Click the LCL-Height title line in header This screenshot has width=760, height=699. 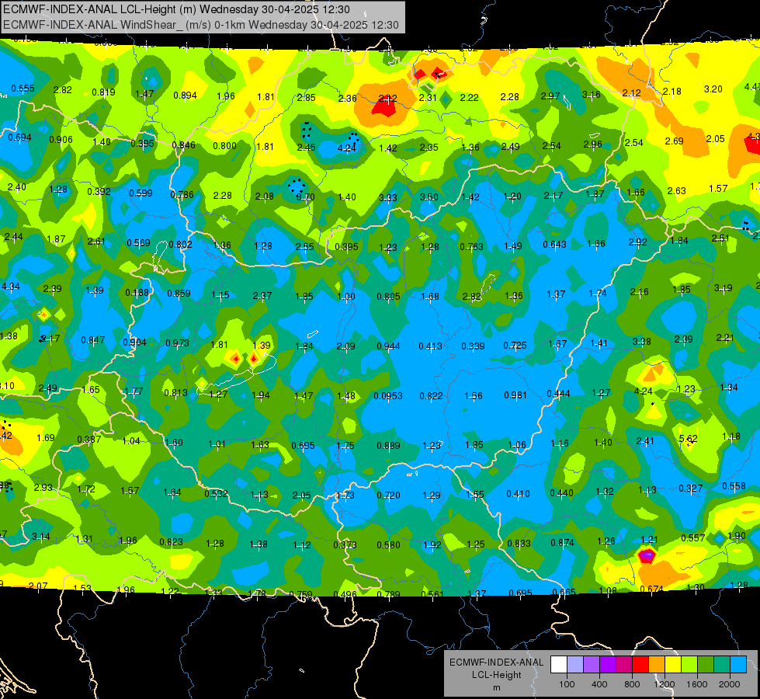click(176, 9)
